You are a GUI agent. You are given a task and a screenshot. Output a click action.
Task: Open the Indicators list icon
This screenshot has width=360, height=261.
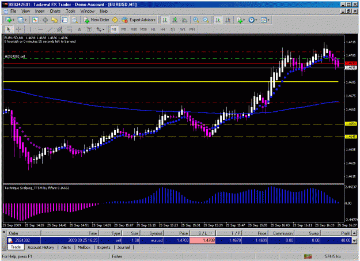[x=240, y=20]
